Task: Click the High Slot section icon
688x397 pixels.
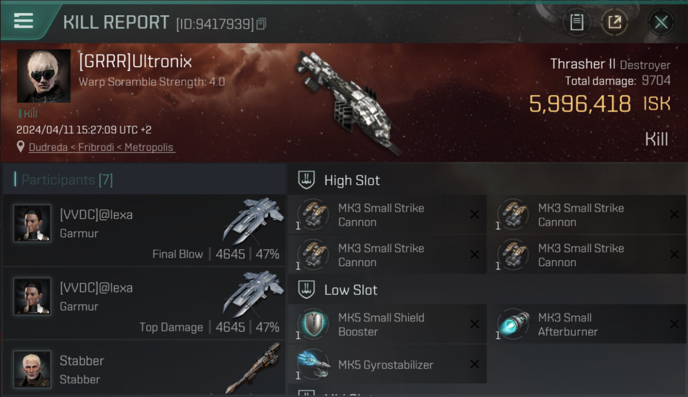Action: point(306,180)
